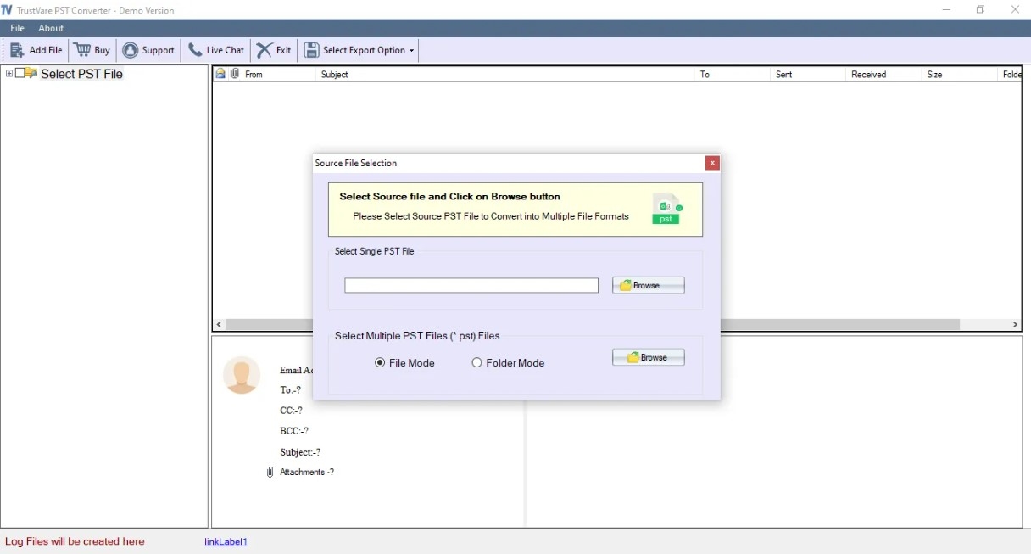Open the File menu
1031x554 pixels.
(x=17, y=28)
